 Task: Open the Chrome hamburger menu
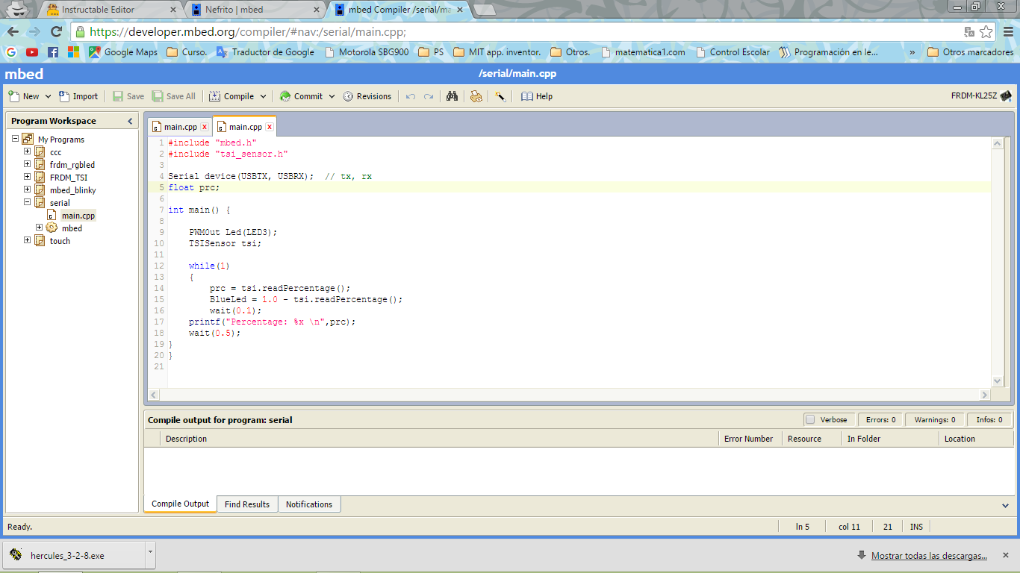click(x=1007, y=32)
